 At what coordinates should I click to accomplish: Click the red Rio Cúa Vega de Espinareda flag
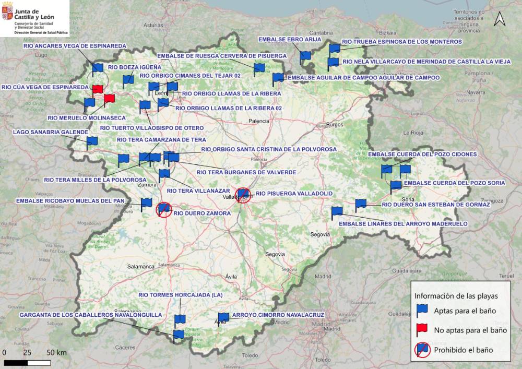coord(97,90)
